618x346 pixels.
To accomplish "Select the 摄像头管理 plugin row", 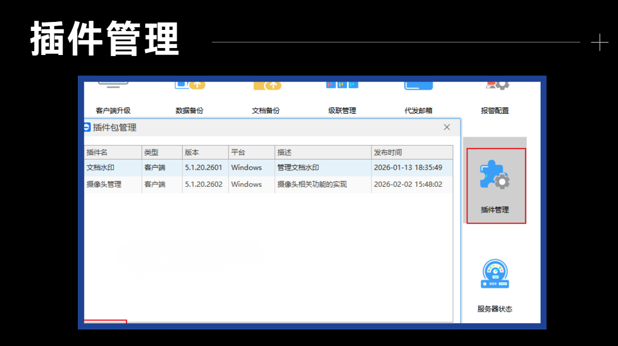I will 268,184.
